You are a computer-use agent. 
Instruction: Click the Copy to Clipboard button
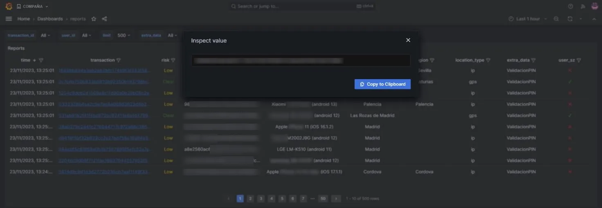(382, 84)
